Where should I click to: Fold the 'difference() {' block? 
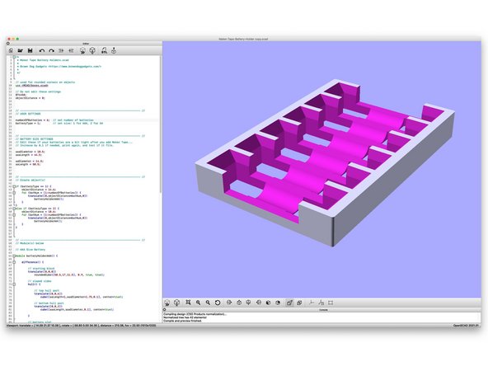click(14, 262)
